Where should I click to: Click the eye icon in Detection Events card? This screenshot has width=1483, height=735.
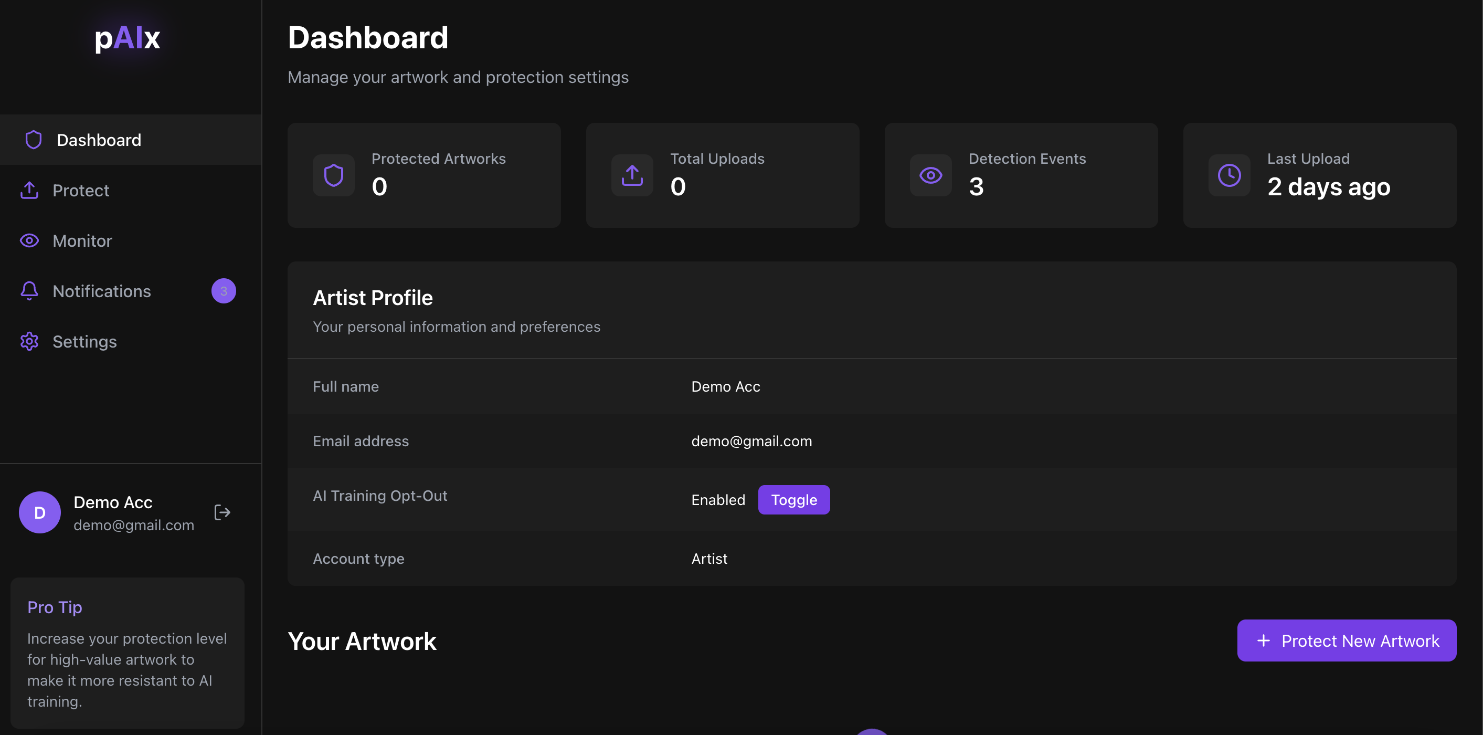click(x=930, y=175)
